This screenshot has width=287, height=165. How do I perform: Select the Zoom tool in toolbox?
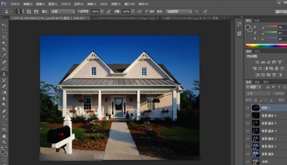tap(4, 142)
